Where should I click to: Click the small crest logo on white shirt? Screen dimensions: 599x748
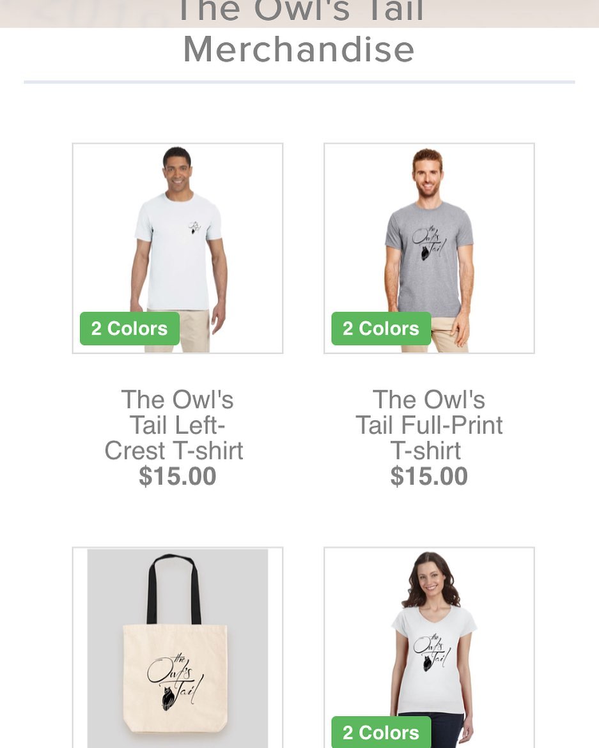(x=194, y=228)
